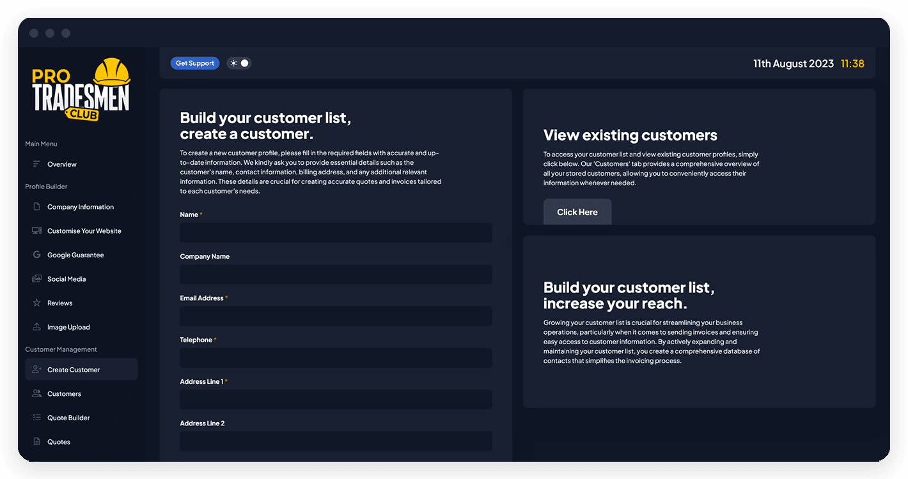Click the Quotes document icon
The width and height of the screenshot is (908, 479).
coord(36,442)
